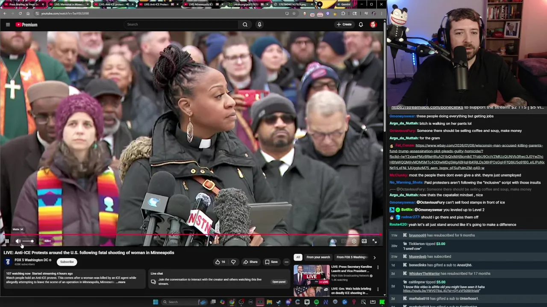Go back in browser history

click(x=5, y=13)
